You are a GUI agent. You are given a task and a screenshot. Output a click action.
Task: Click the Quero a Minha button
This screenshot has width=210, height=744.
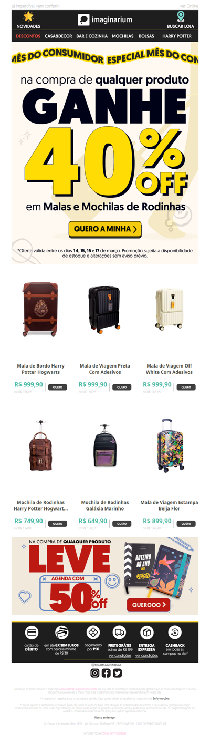coord(105,229)
